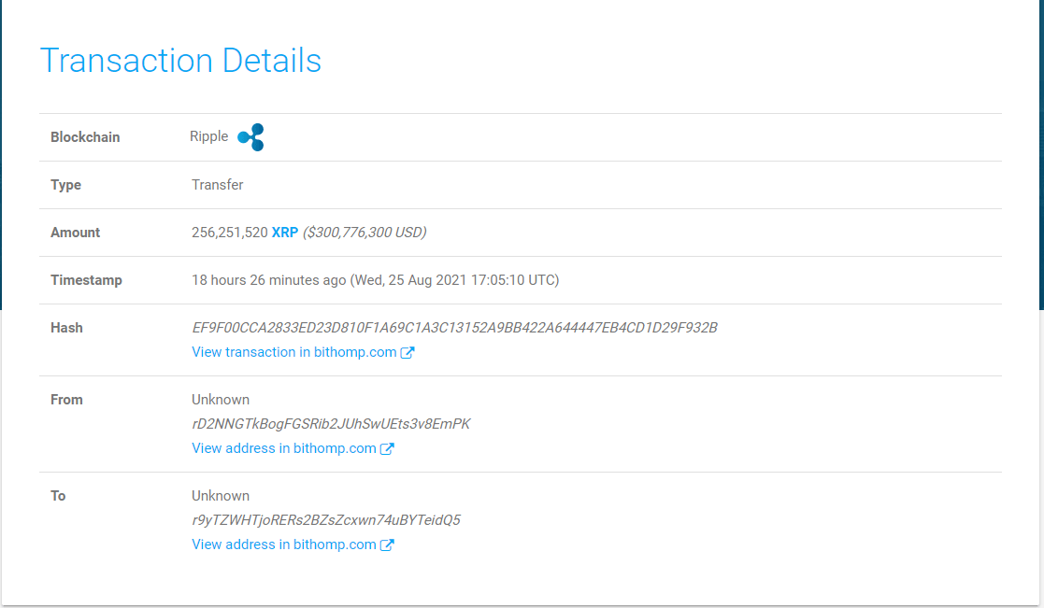
Task: Click the Ripple blockchain name text
Action: (x=209, y=136)
